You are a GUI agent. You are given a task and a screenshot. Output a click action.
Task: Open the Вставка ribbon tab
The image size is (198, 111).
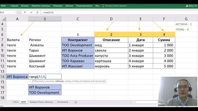tap(25, 6)
